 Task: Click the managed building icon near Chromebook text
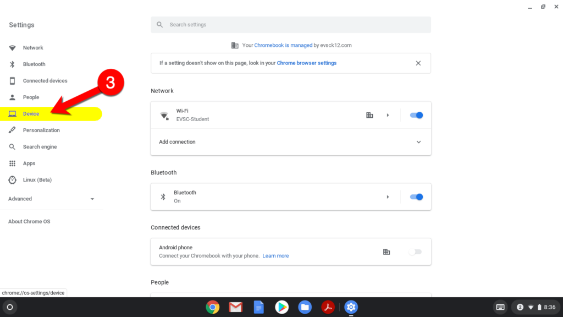point(235,45)
